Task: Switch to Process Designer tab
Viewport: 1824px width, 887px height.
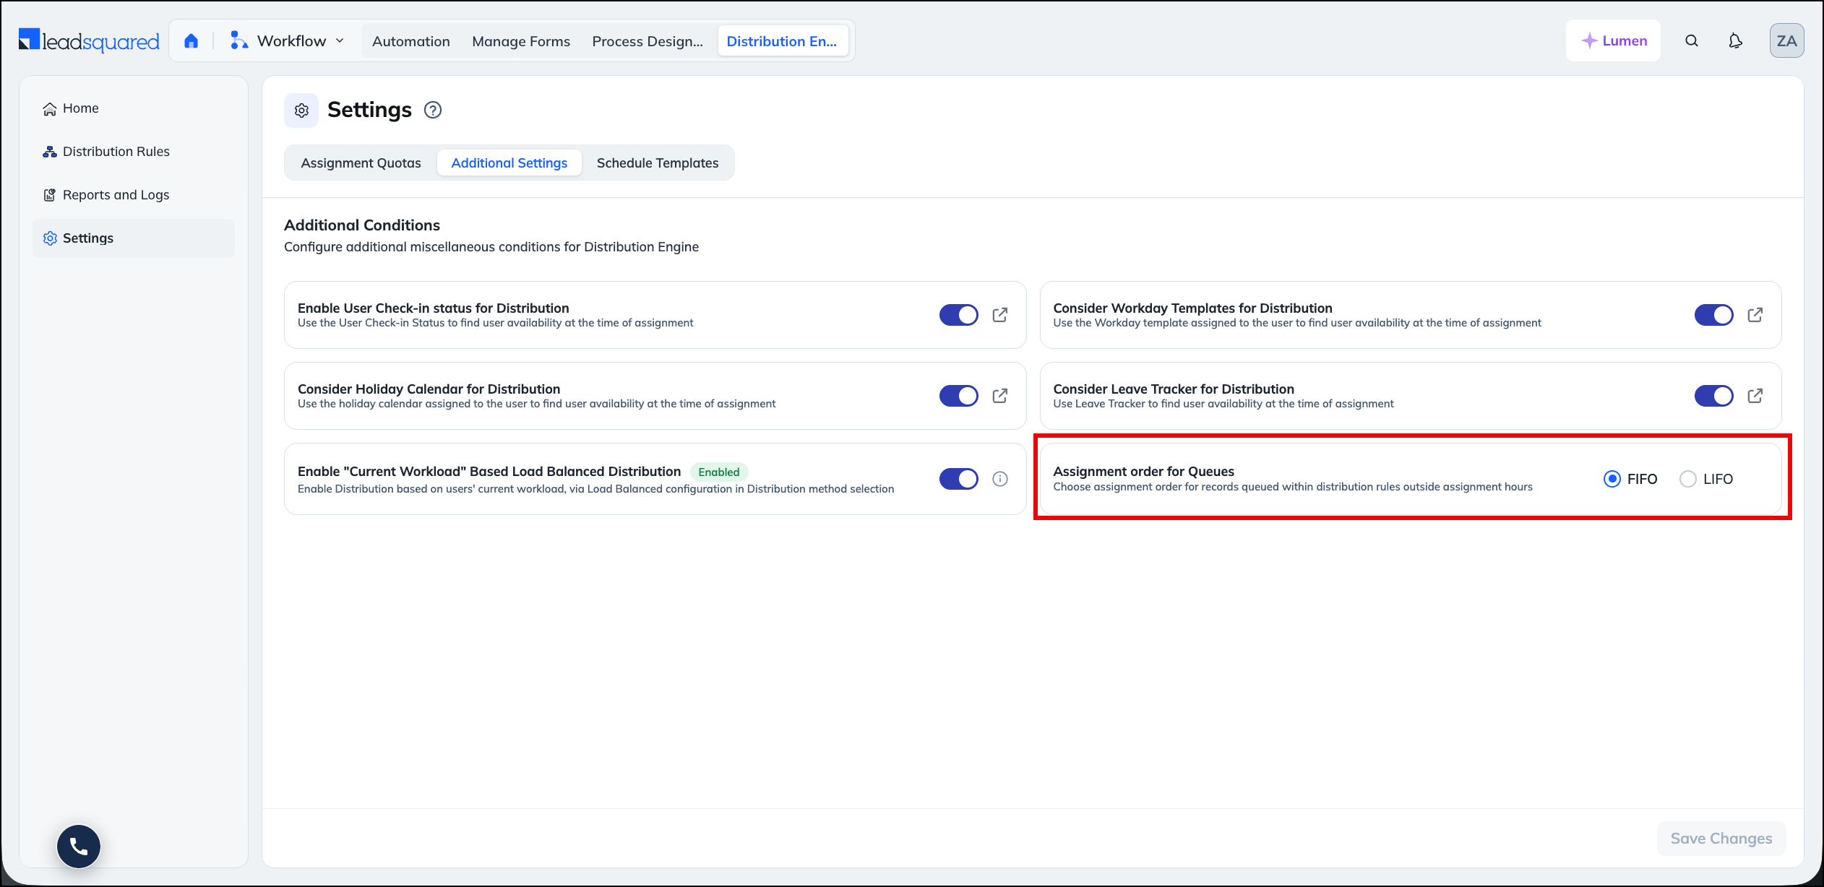Action: click(648, 41)
